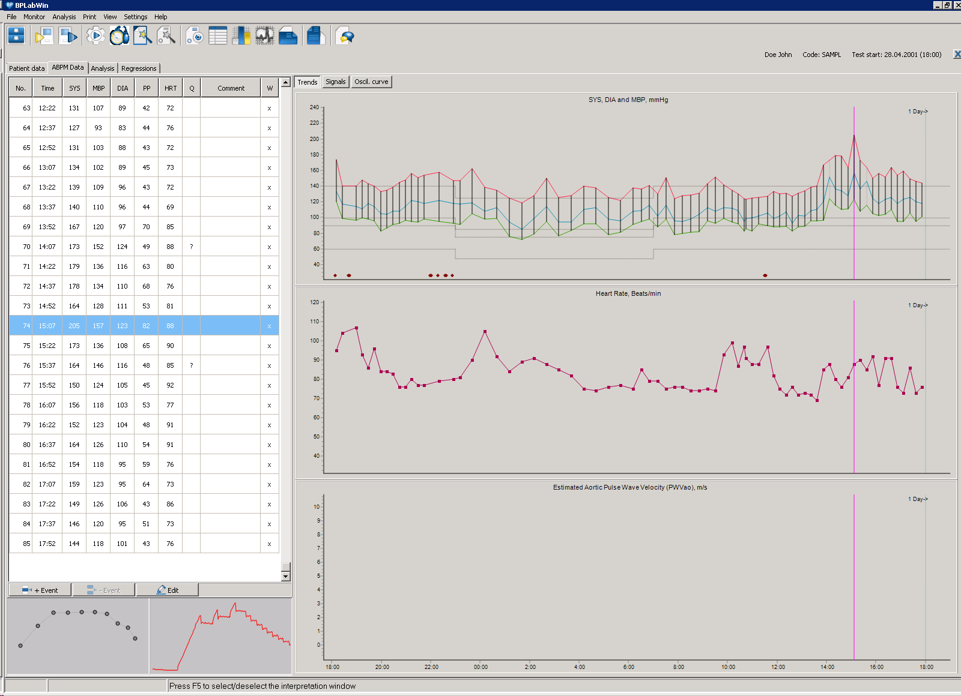
Task: Click the table scrollbar up arrow
Action: [x=286, y=82]
